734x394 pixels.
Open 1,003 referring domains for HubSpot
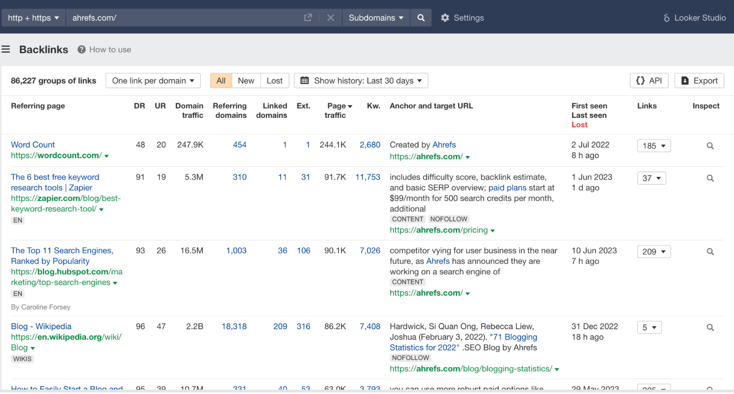[236, 251]
